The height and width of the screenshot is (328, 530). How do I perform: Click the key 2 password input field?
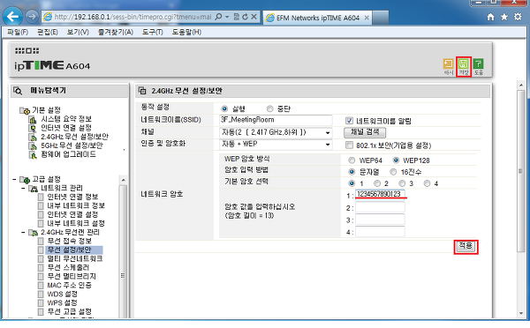(380, 207)
